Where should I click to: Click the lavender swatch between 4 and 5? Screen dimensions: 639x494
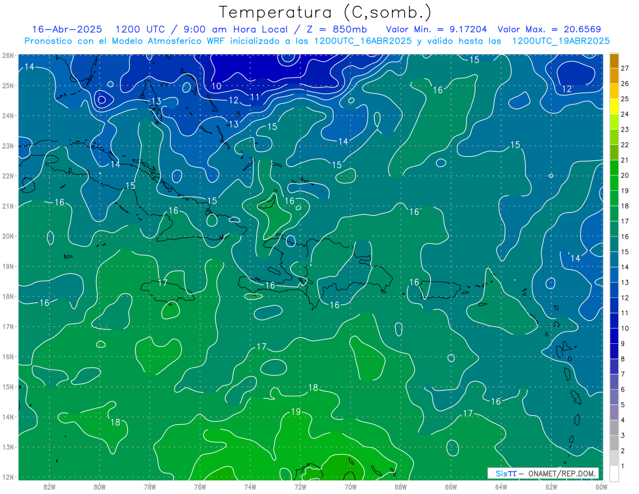click(x=614, y=412)
